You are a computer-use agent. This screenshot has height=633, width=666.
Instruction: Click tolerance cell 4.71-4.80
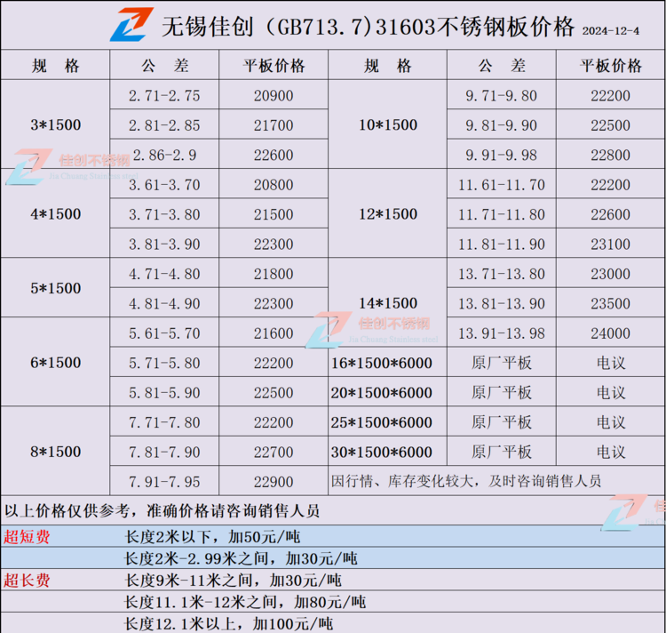[164, 273]
